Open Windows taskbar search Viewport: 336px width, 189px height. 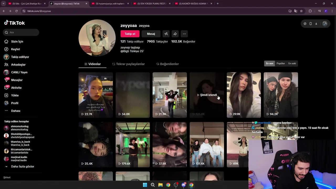[153, 185]
